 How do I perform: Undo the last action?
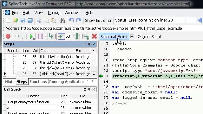click(71, 20)
